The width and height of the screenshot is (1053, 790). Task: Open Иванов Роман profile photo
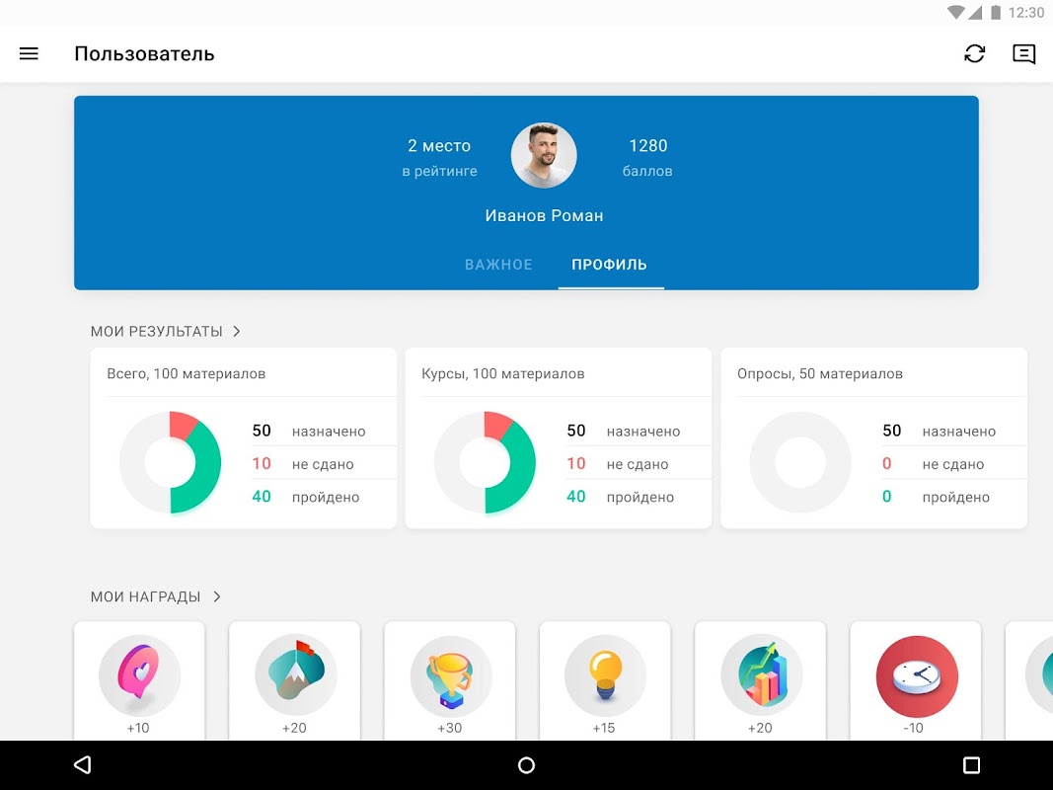tap(544, 155)
